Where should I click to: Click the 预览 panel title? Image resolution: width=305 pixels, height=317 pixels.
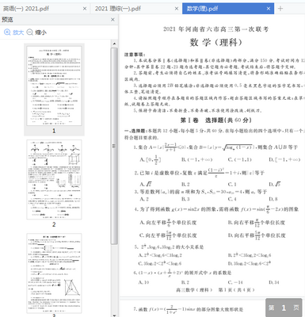click(x=7, y=20)
